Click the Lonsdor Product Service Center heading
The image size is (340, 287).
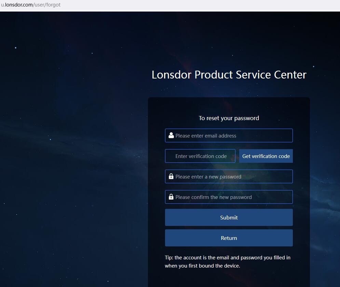coord(229,75)
